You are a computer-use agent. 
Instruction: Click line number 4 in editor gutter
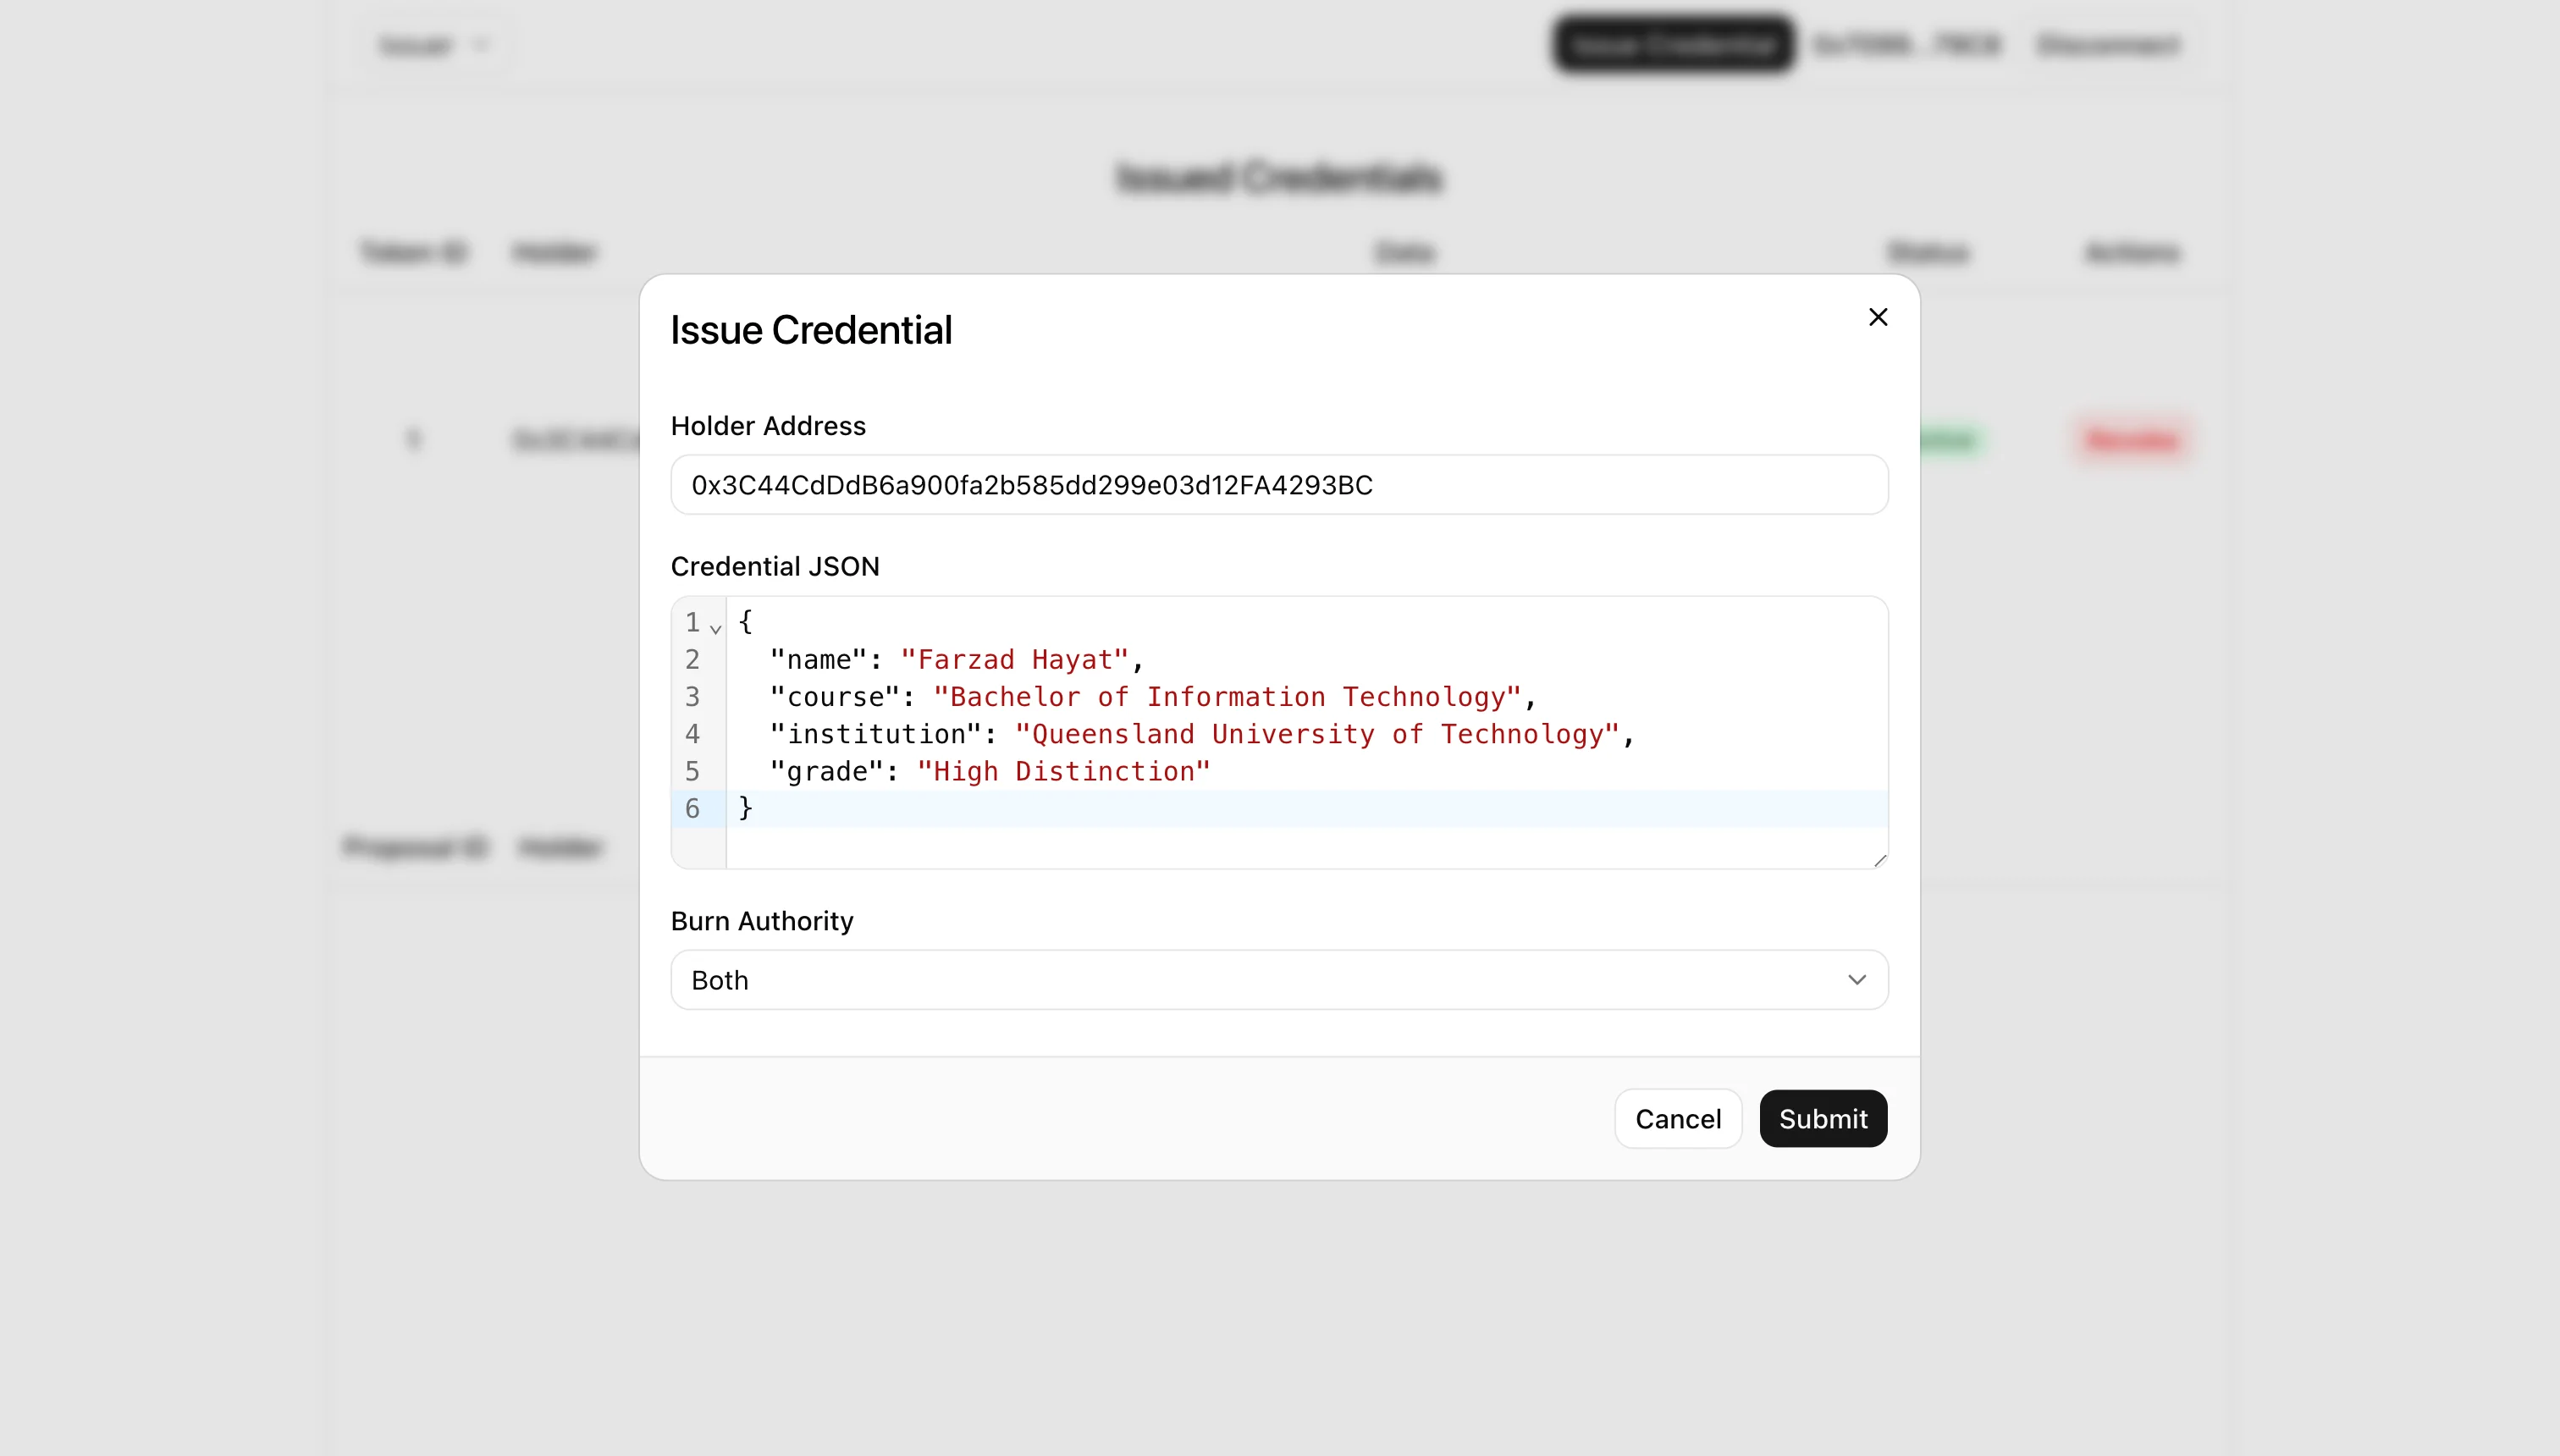pos(692,734)
